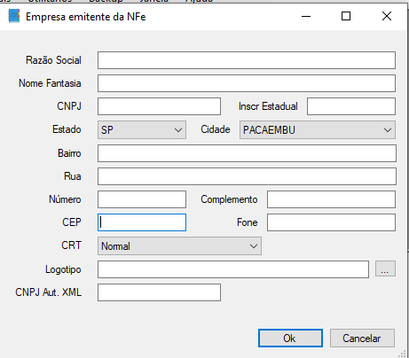Viewport: 409px width, 358px height.
Task: Click the app icon in the title bar
Action: pos(14,16)
